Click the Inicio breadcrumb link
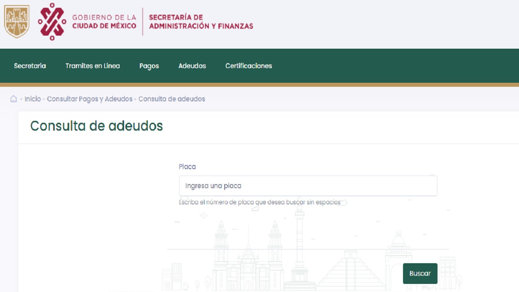Image resolution: width=519 pixels, height=292 pixels. (32, 99)
